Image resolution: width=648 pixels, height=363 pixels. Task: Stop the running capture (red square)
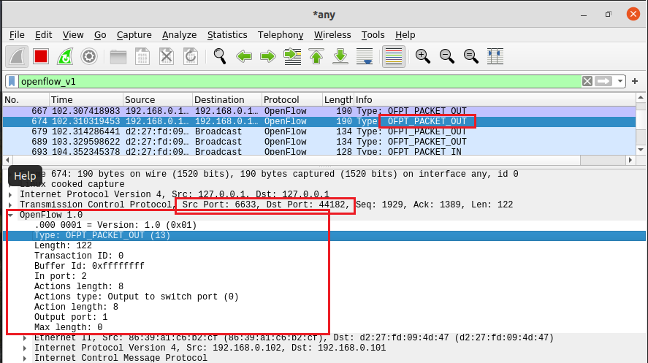41,56
